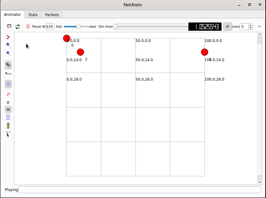The image size is (266, 198).
Task: Click the "0.0,14.0" grid coordinate label
Action: [74, 60]
